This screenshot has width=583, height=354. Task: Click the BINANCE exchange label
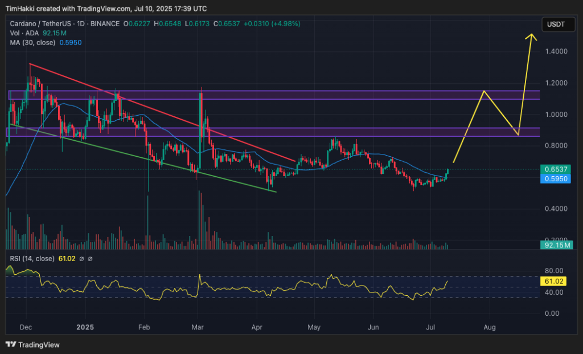[x=104, y=23]
